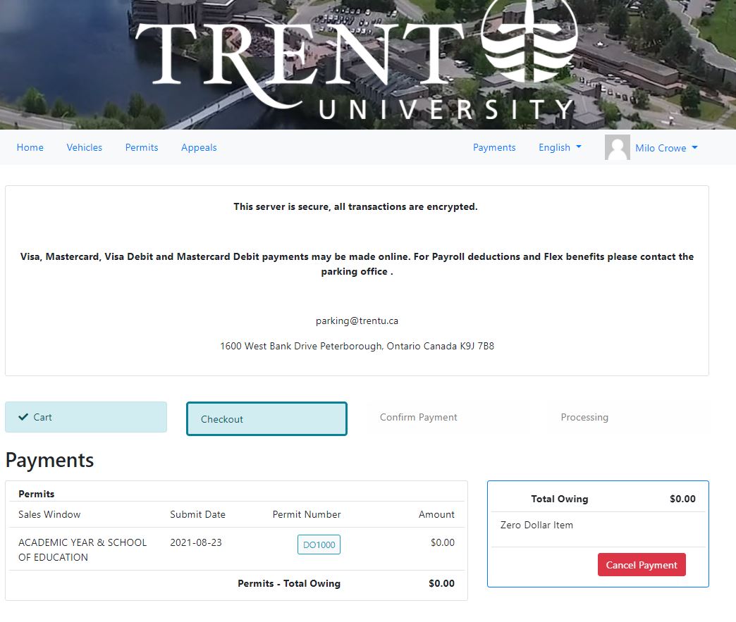Select the Checkout step tab
The image size is (736, 622).
(x=266, y=419)
